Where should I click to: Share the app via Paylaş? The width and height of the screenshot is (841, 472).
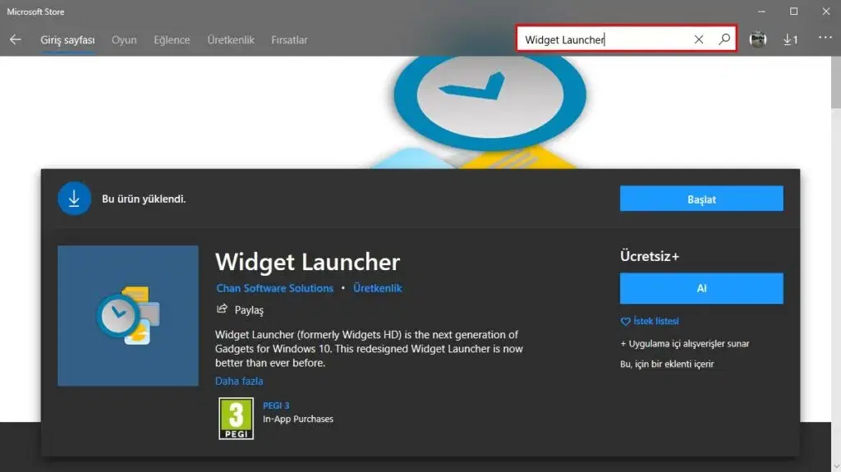[x=240, y=309]
